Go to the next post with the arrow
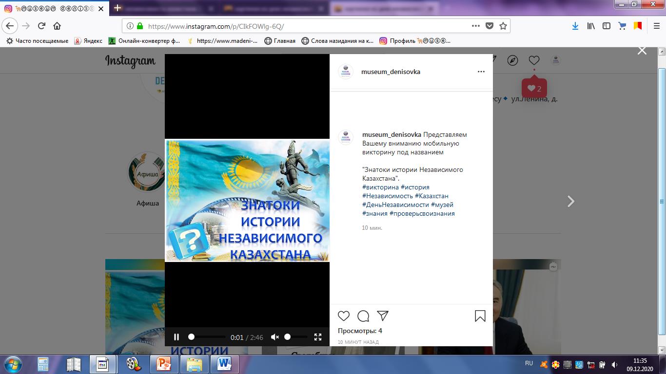Image resolution: width=666 pixels, height=374 pixels. (x=571, y=201)
